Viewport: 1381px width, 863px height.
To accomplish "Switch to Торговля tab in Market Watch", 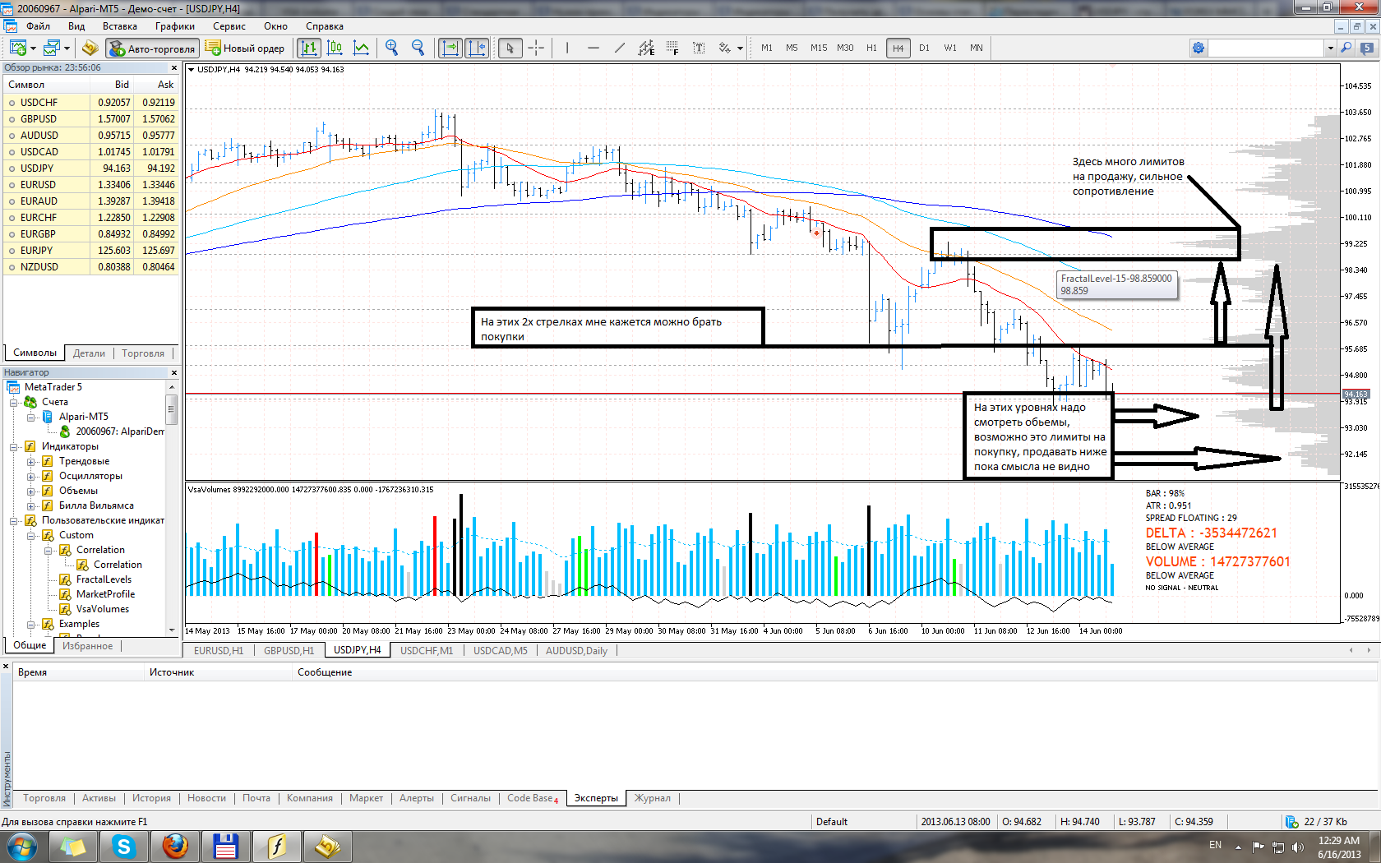I will tap(143, 353).
